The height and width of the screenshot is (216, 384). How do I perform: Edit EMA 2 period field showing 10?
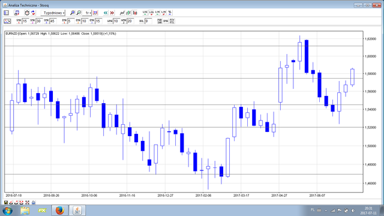pos(85,21)
